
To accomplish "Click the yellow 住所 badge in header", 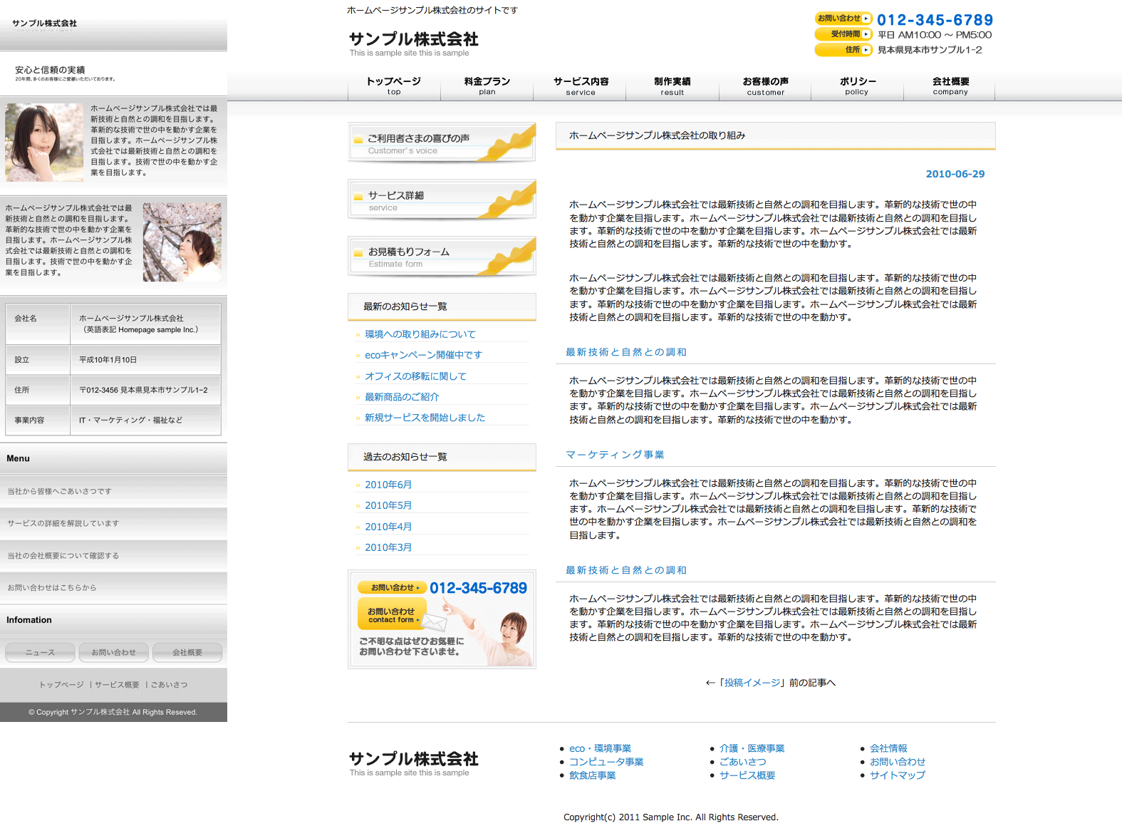I will coord(843,50).
